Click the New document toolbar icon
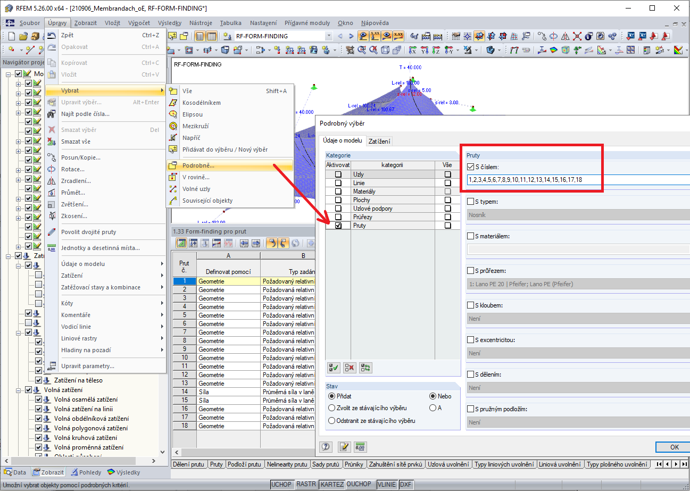 [12, 36]
